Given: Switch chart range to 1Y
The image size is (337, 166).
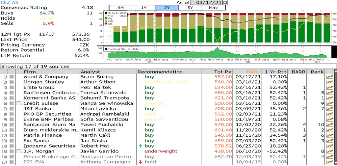Looking at the screenshot, I should pyautogui.click(x=143, y=8).
